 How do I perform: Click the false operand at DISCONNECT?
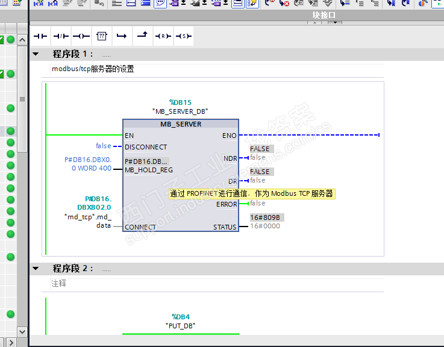click(x=104, y=146)
